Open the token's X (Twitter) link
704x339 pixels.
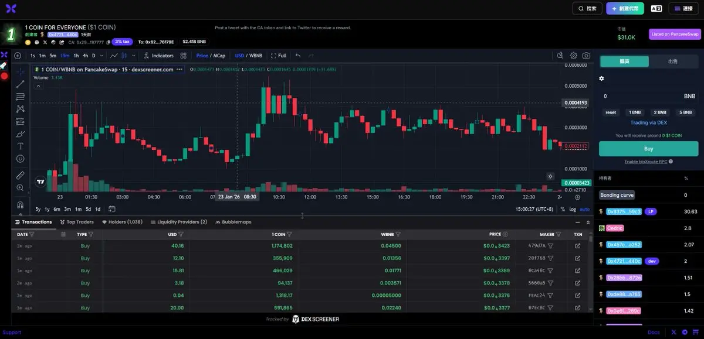(45, 42)
